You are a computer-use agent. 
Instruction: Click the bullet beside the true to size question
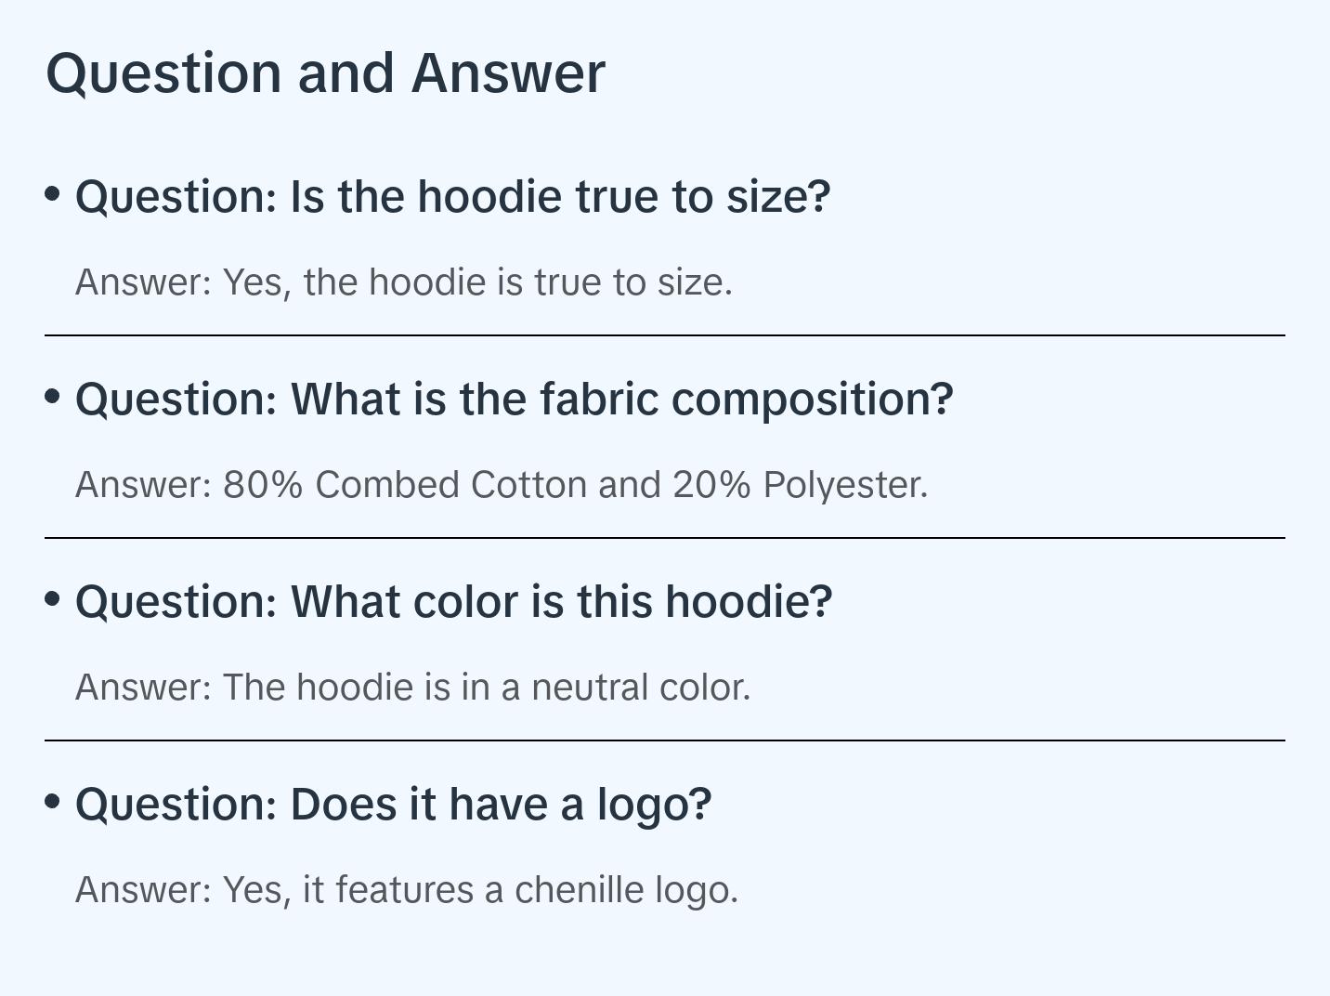pyautogui.click(x=53, y=194)
